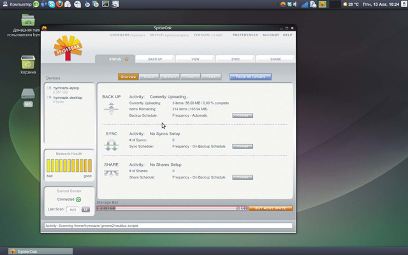Click the Sync arrows icon
Image resolution: width=408 pixels, height=255 pixels.
pyautogui.click(x=112, y=145)
